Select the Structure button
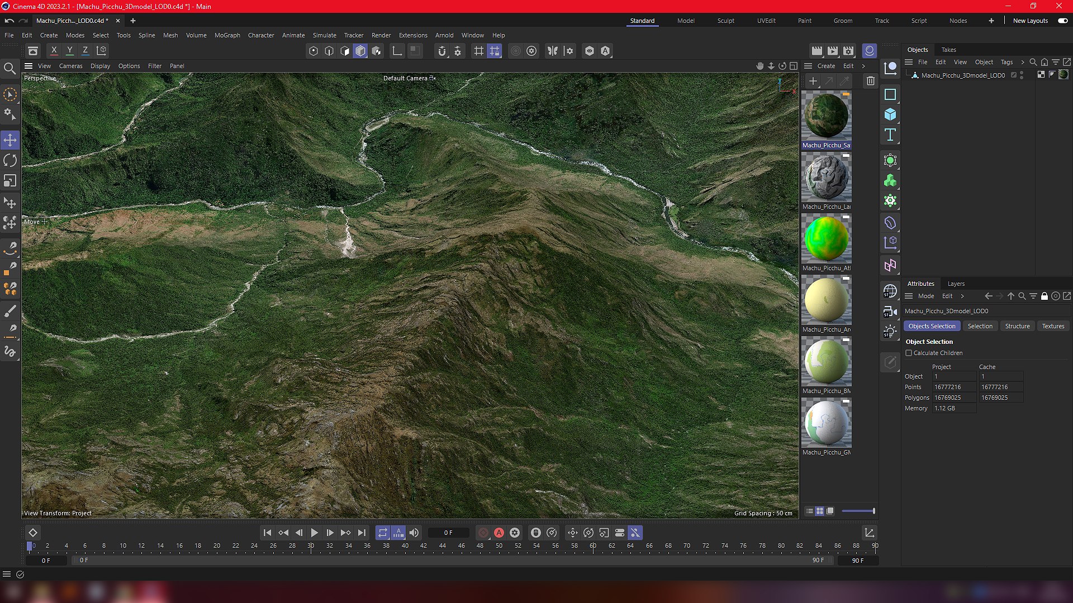This screenshot has width=1073, height=603. pos(1017,326)
